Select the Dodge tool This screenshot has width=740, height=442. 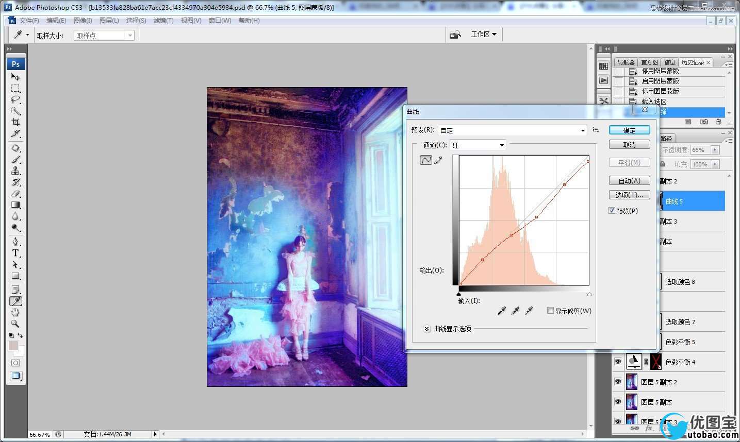15,227
